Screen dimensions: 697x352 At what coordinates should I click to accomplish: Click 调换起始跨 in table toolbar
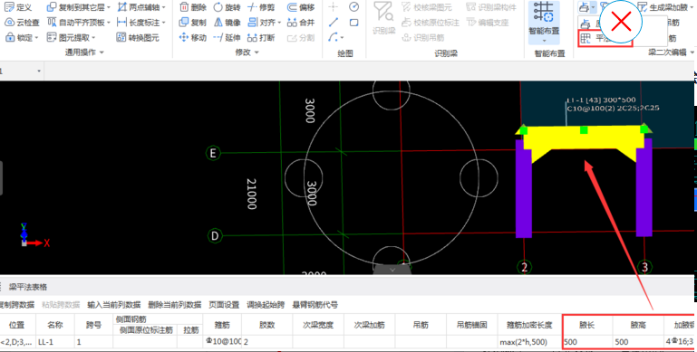(x=266, y=305)
